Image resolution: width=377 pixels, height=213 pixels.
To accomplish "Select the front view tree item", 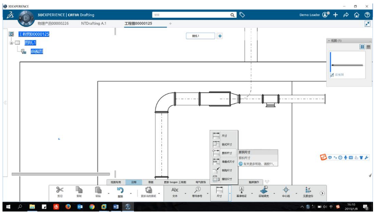I will (37, 51).
